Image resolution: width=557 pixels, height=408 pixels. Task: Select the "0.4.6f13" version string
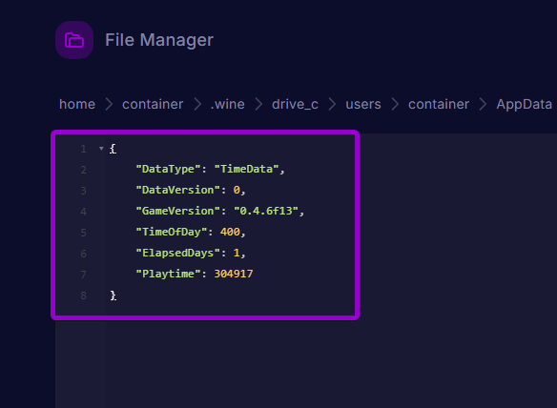tap(266, 211)
